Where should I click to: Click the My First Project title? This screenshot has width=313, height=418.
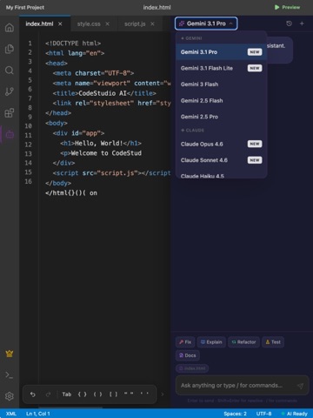coord(25,7)
